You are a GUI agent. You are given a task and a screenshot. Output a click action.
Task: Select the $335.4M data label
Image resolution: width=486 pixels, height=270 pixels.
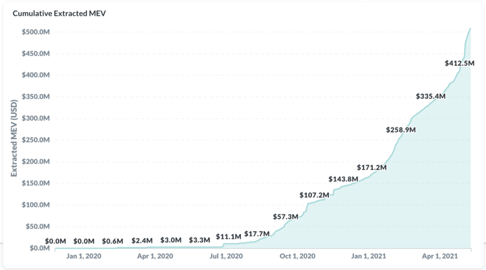pos(430,96)
